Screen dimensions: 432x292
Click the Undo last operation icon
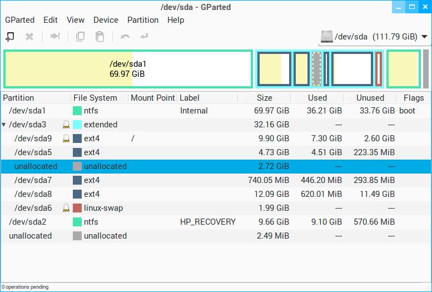[125, 37]
